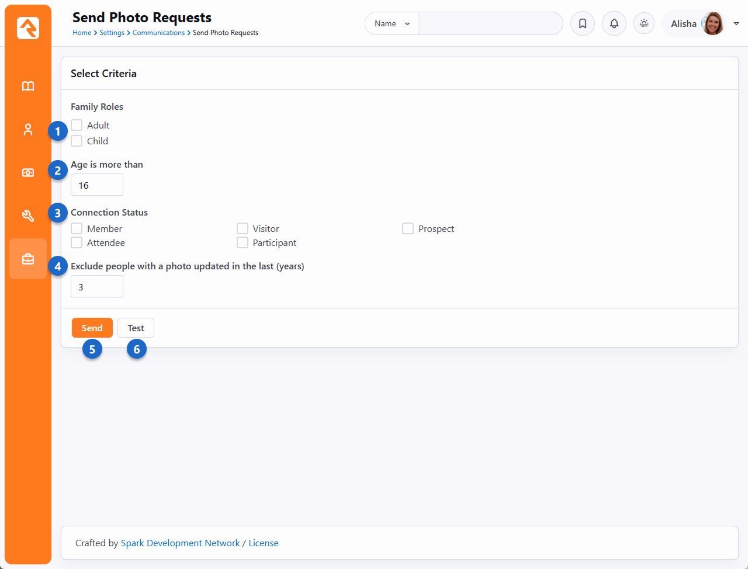The image size is (748, 569).
Task: Tick the Prospect checkbox
Action: coord(408,228)
